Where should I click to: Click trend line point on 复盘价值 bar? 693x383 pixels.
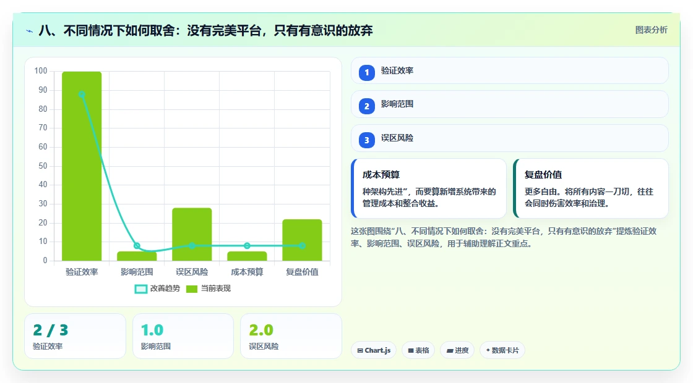303,246
